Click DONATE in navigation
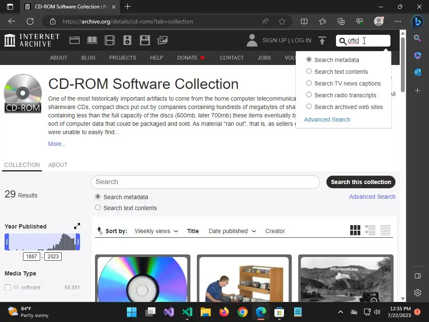The width and height of the screenshot is (429, 322). pos(191,57)
